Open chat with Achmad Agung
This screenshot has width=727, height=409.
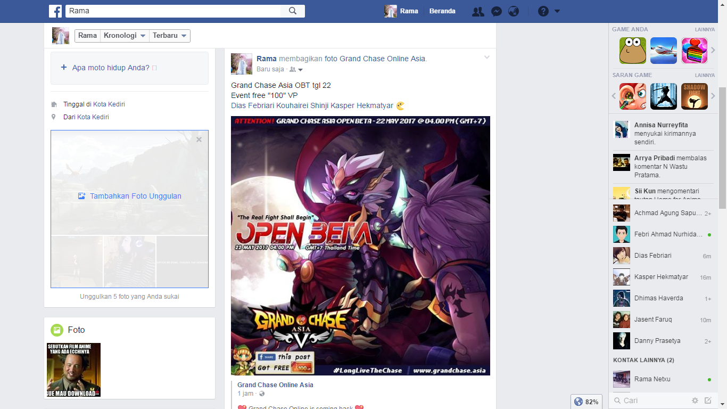coord(662,213)
